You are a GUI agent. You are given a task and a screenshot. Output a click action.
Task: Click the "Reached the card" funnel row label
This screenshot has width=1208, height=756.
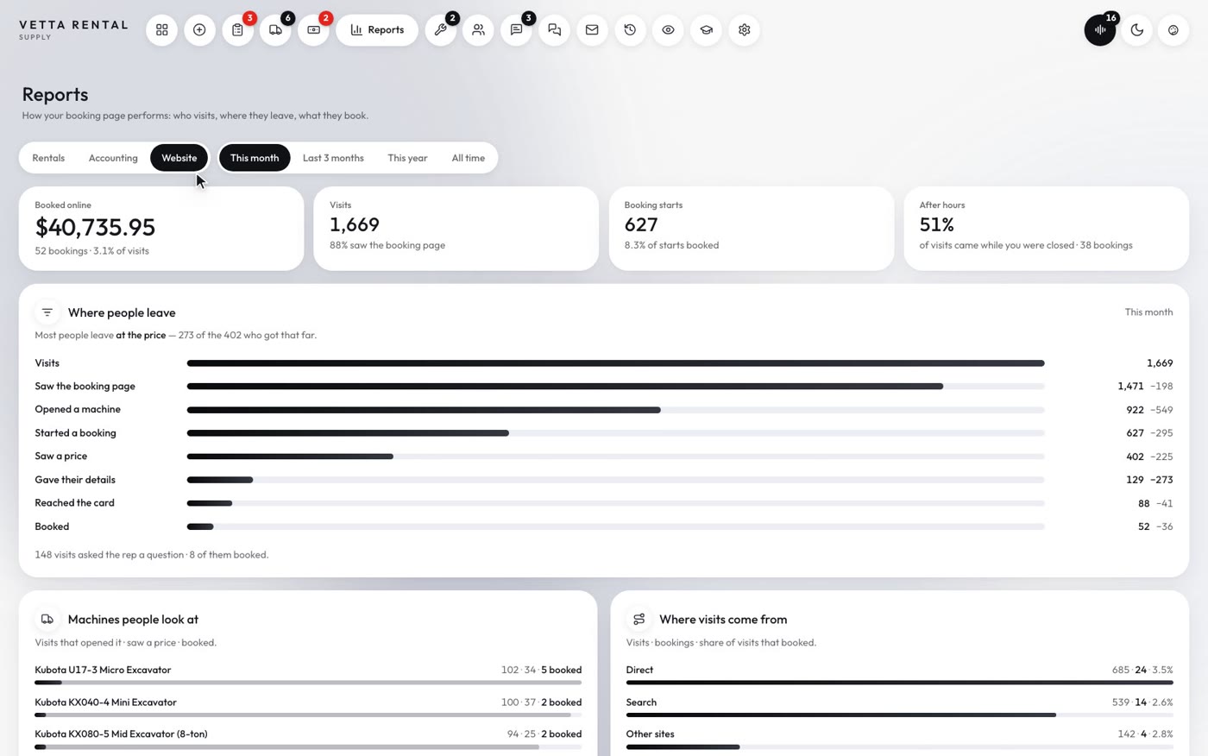[74, 503]
